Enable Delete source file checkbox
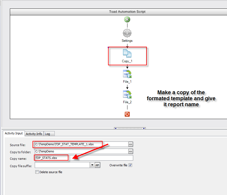 (37, 172)
